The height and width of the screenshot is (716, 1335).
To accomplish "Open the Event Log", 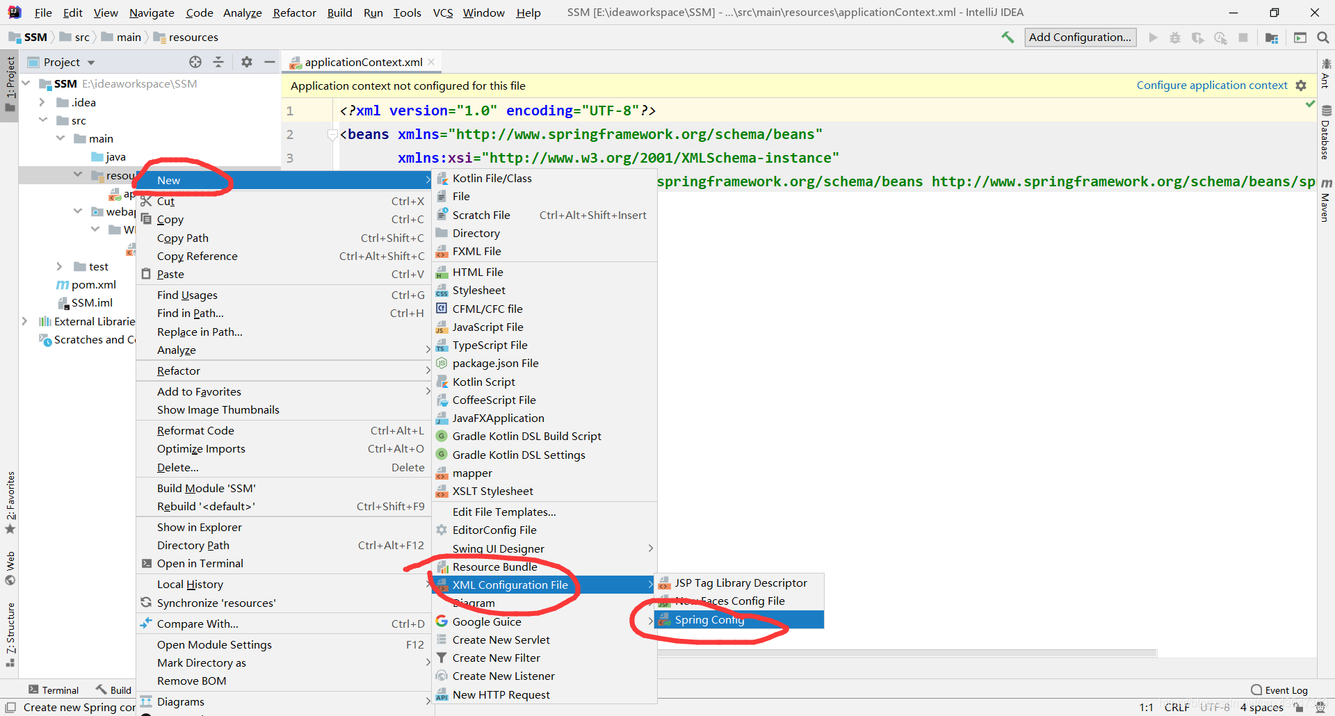I will click(x=1279, y=690).
